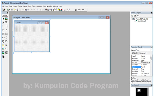The width and height of the screenshot is (154, 96).
Task: Click View Object in Project panel
Action: (x=135, y=16)
